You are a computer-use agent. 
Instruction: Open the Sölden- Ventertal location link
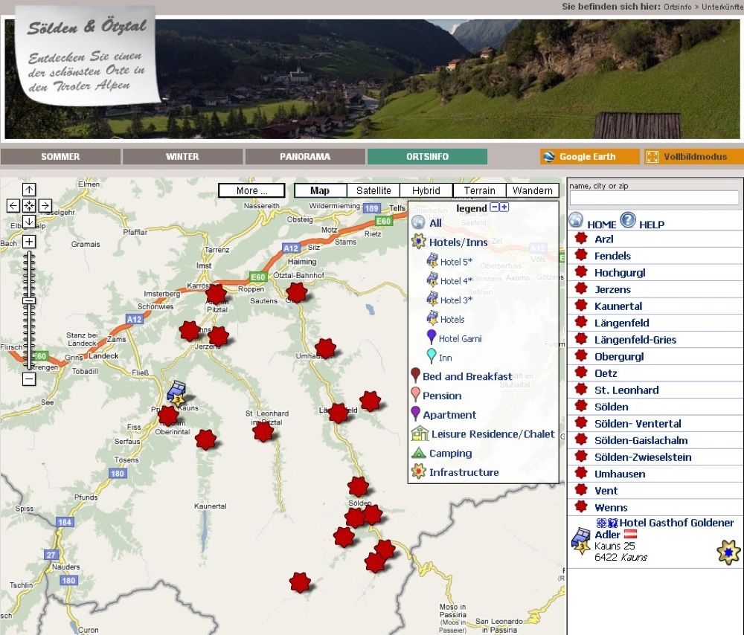coord(638,424)
